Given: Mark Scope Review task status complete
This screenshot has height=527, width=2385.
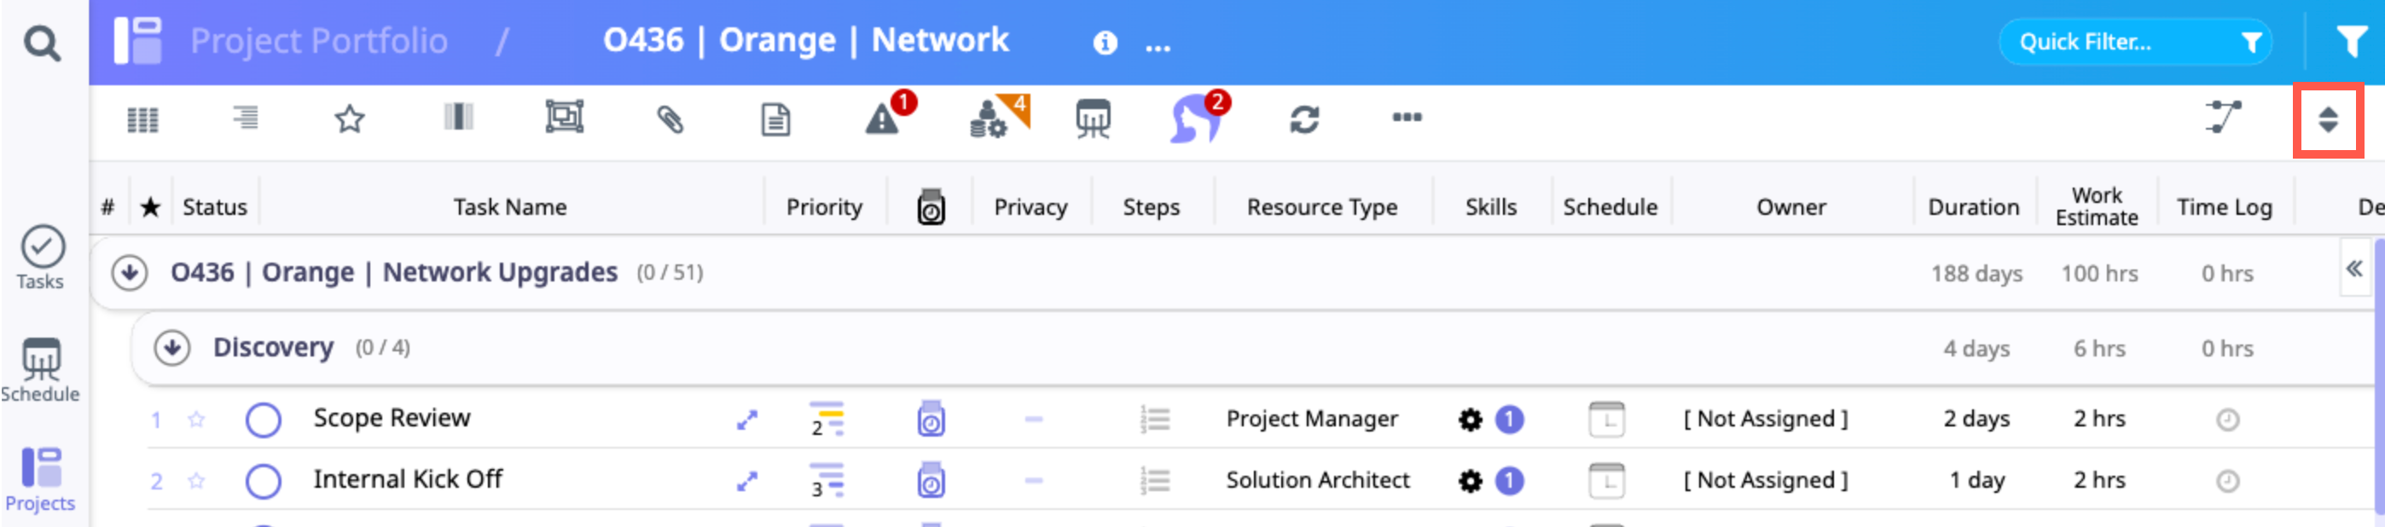Looking at the screenshot, I should click(264, 420).
